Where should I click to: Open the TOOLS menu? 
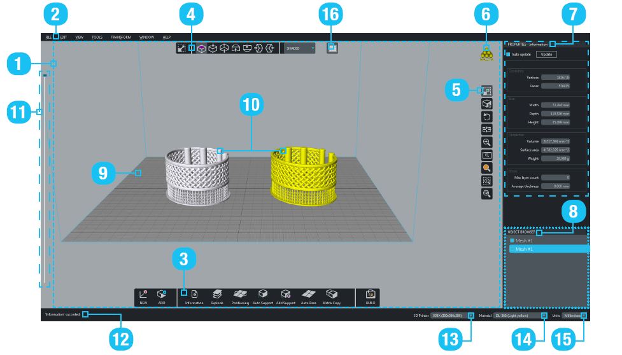point(97,38)
